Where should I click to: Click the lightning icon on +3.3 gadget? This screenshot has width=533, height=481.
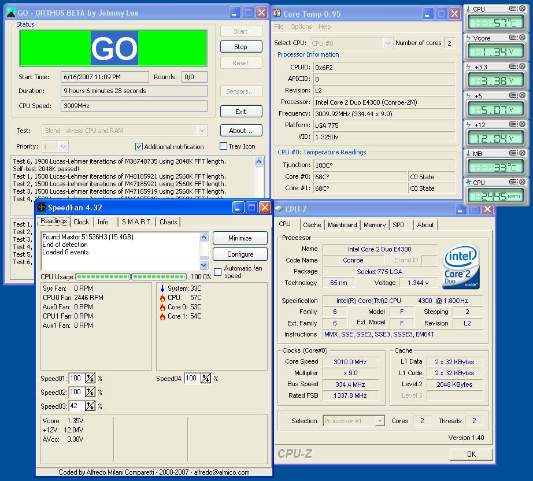click(468, 66)
